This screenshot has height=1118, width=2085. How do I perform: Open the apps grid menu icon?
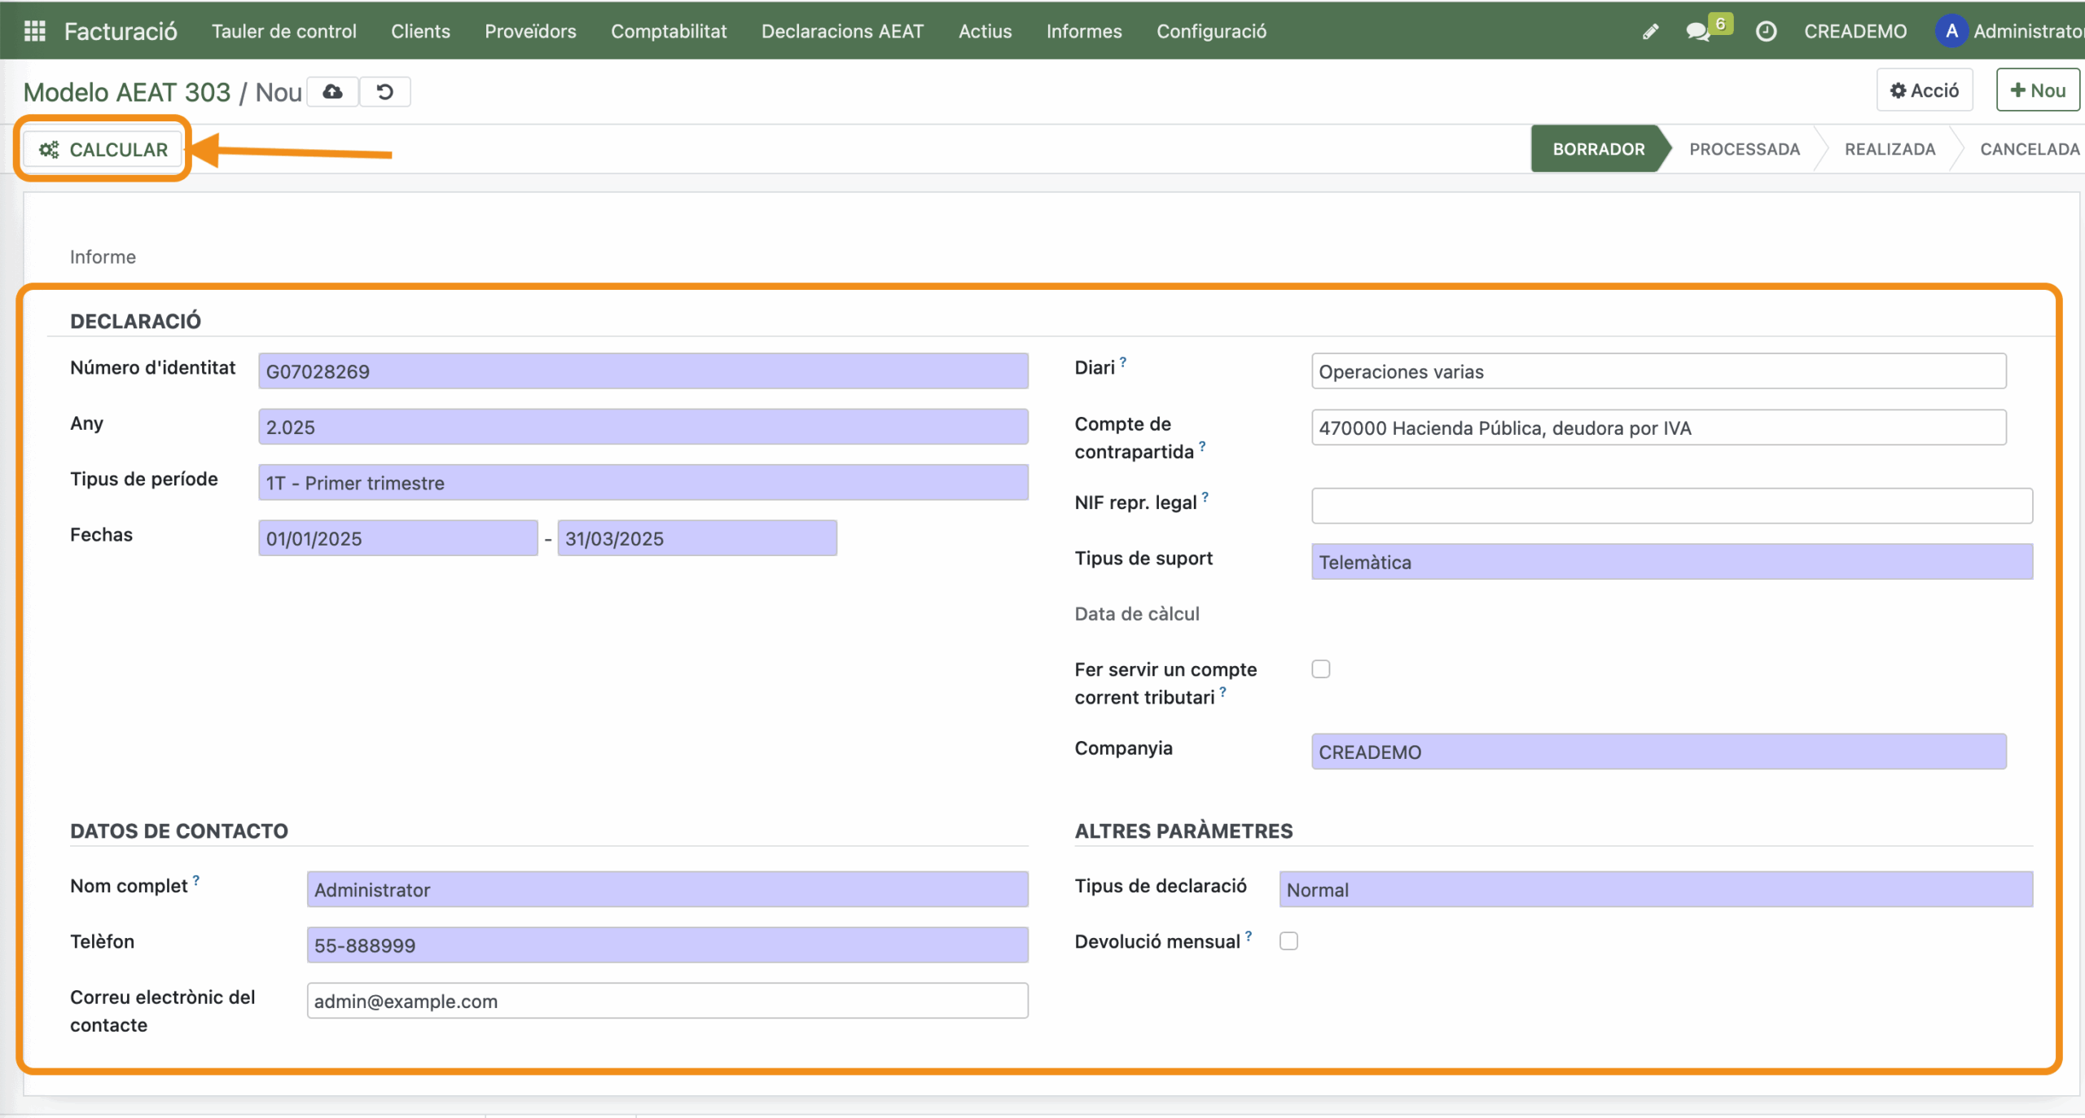[x=34, y=31]
